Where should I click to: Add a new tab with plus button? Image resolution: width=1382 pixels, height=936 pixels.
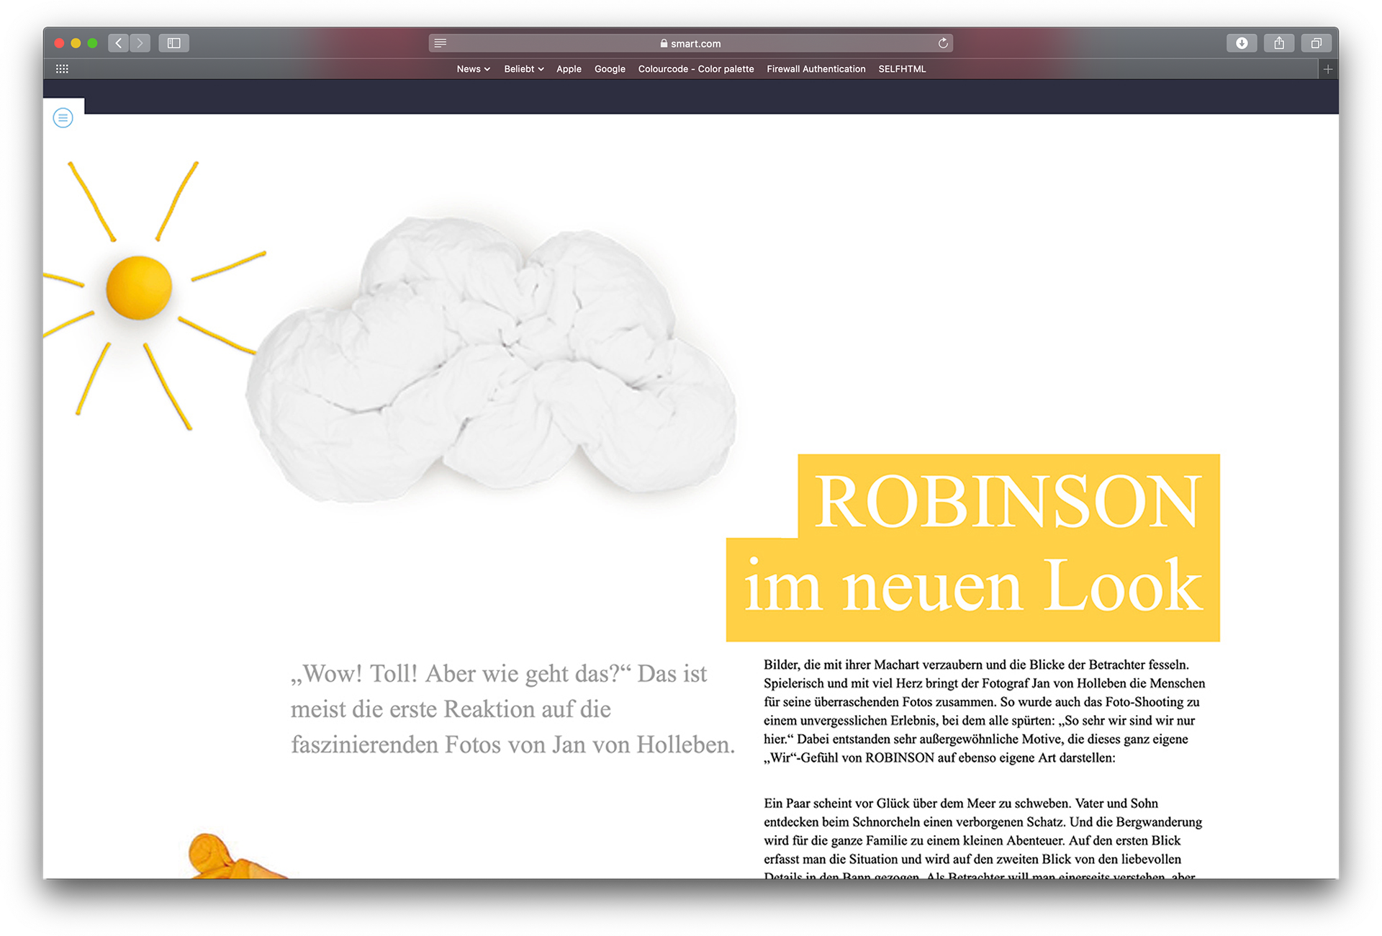tap(1328, 69)
